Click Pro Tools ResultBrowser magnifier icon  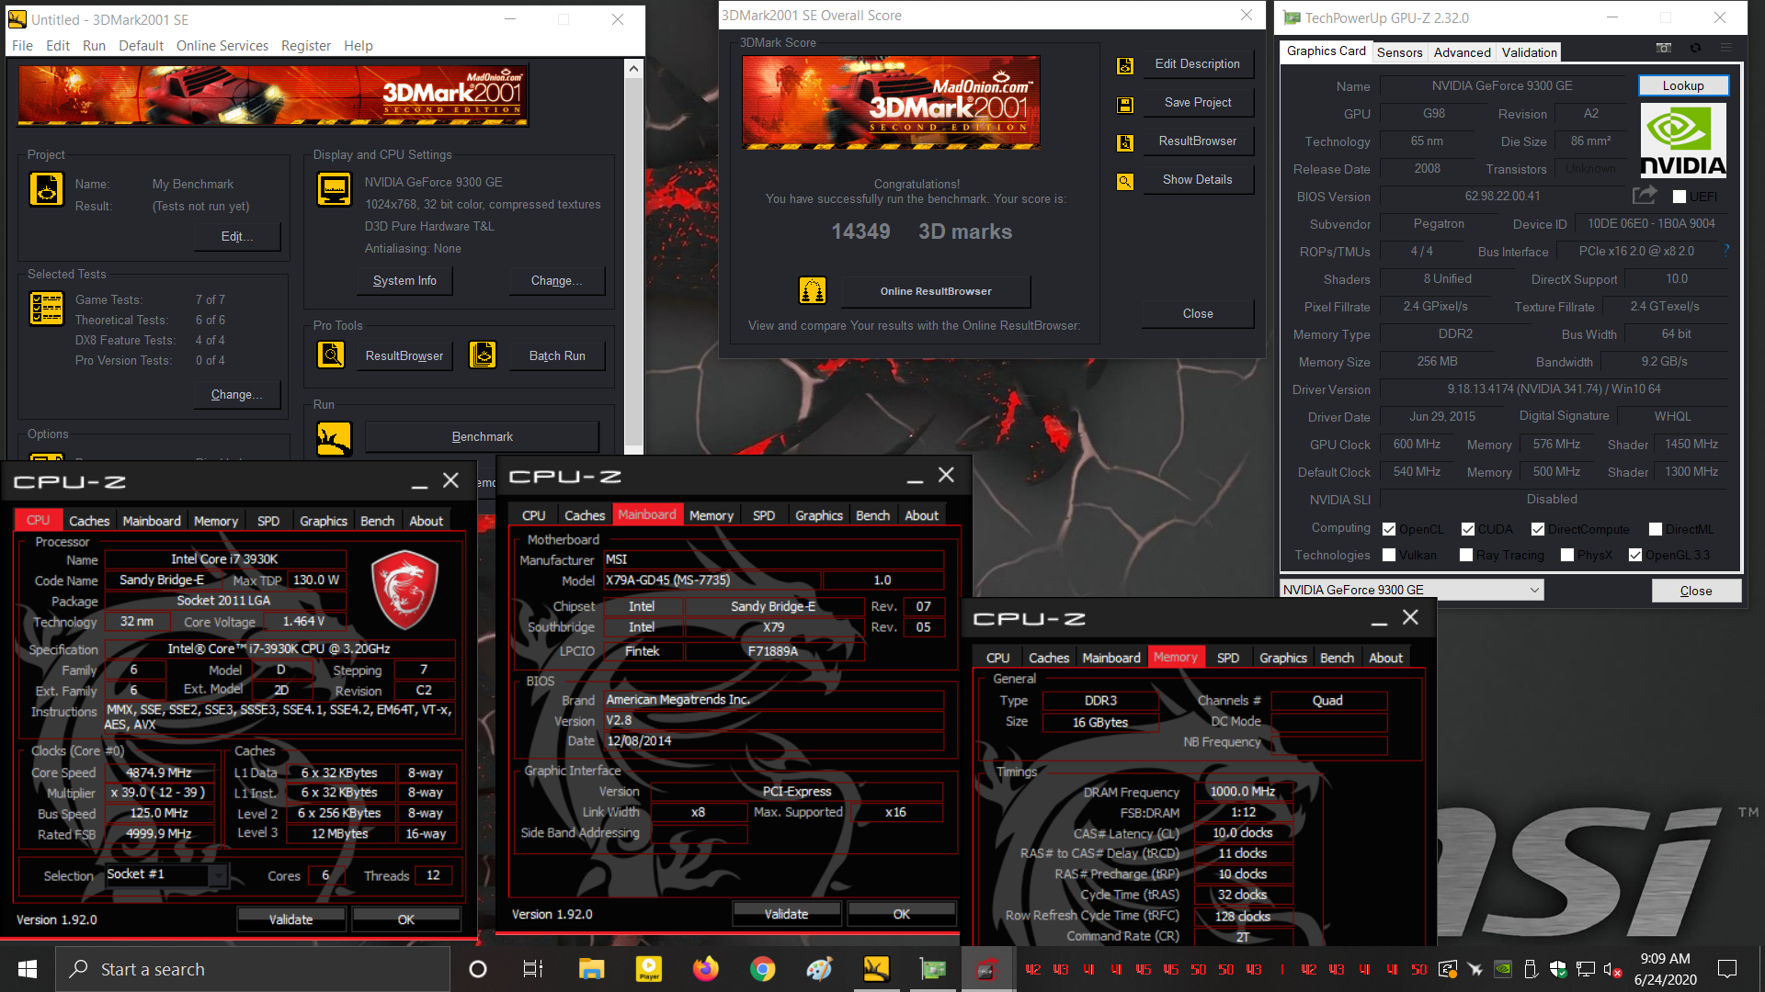click(331, 355)
